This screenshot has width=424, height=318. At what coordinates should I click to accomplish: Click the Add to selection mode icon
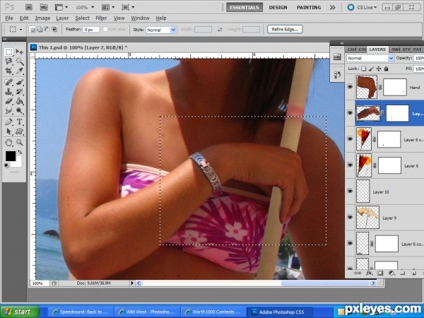coord(40,29)
